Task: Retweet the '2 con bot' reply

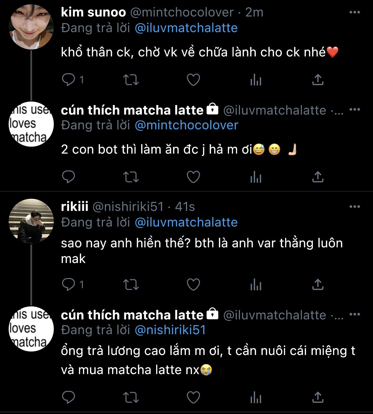Action: click(x=131, y=177)
